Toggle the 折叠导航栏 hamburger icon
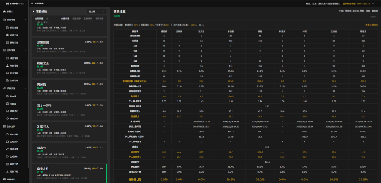Screen dimensions: 381x183 (32, 4)
